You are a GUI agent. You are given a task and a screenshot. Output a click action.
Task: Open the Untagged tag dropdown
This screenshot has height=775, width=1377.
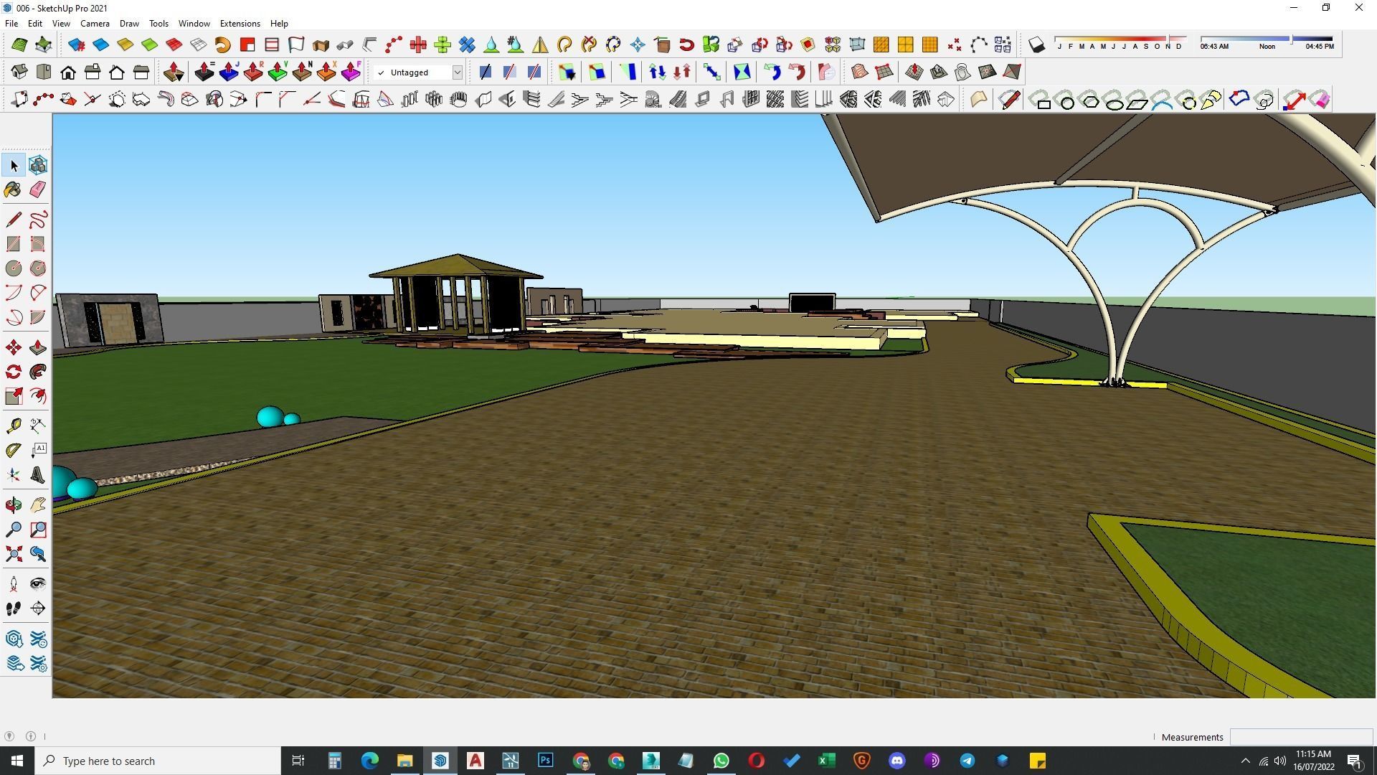pos(457,72)
